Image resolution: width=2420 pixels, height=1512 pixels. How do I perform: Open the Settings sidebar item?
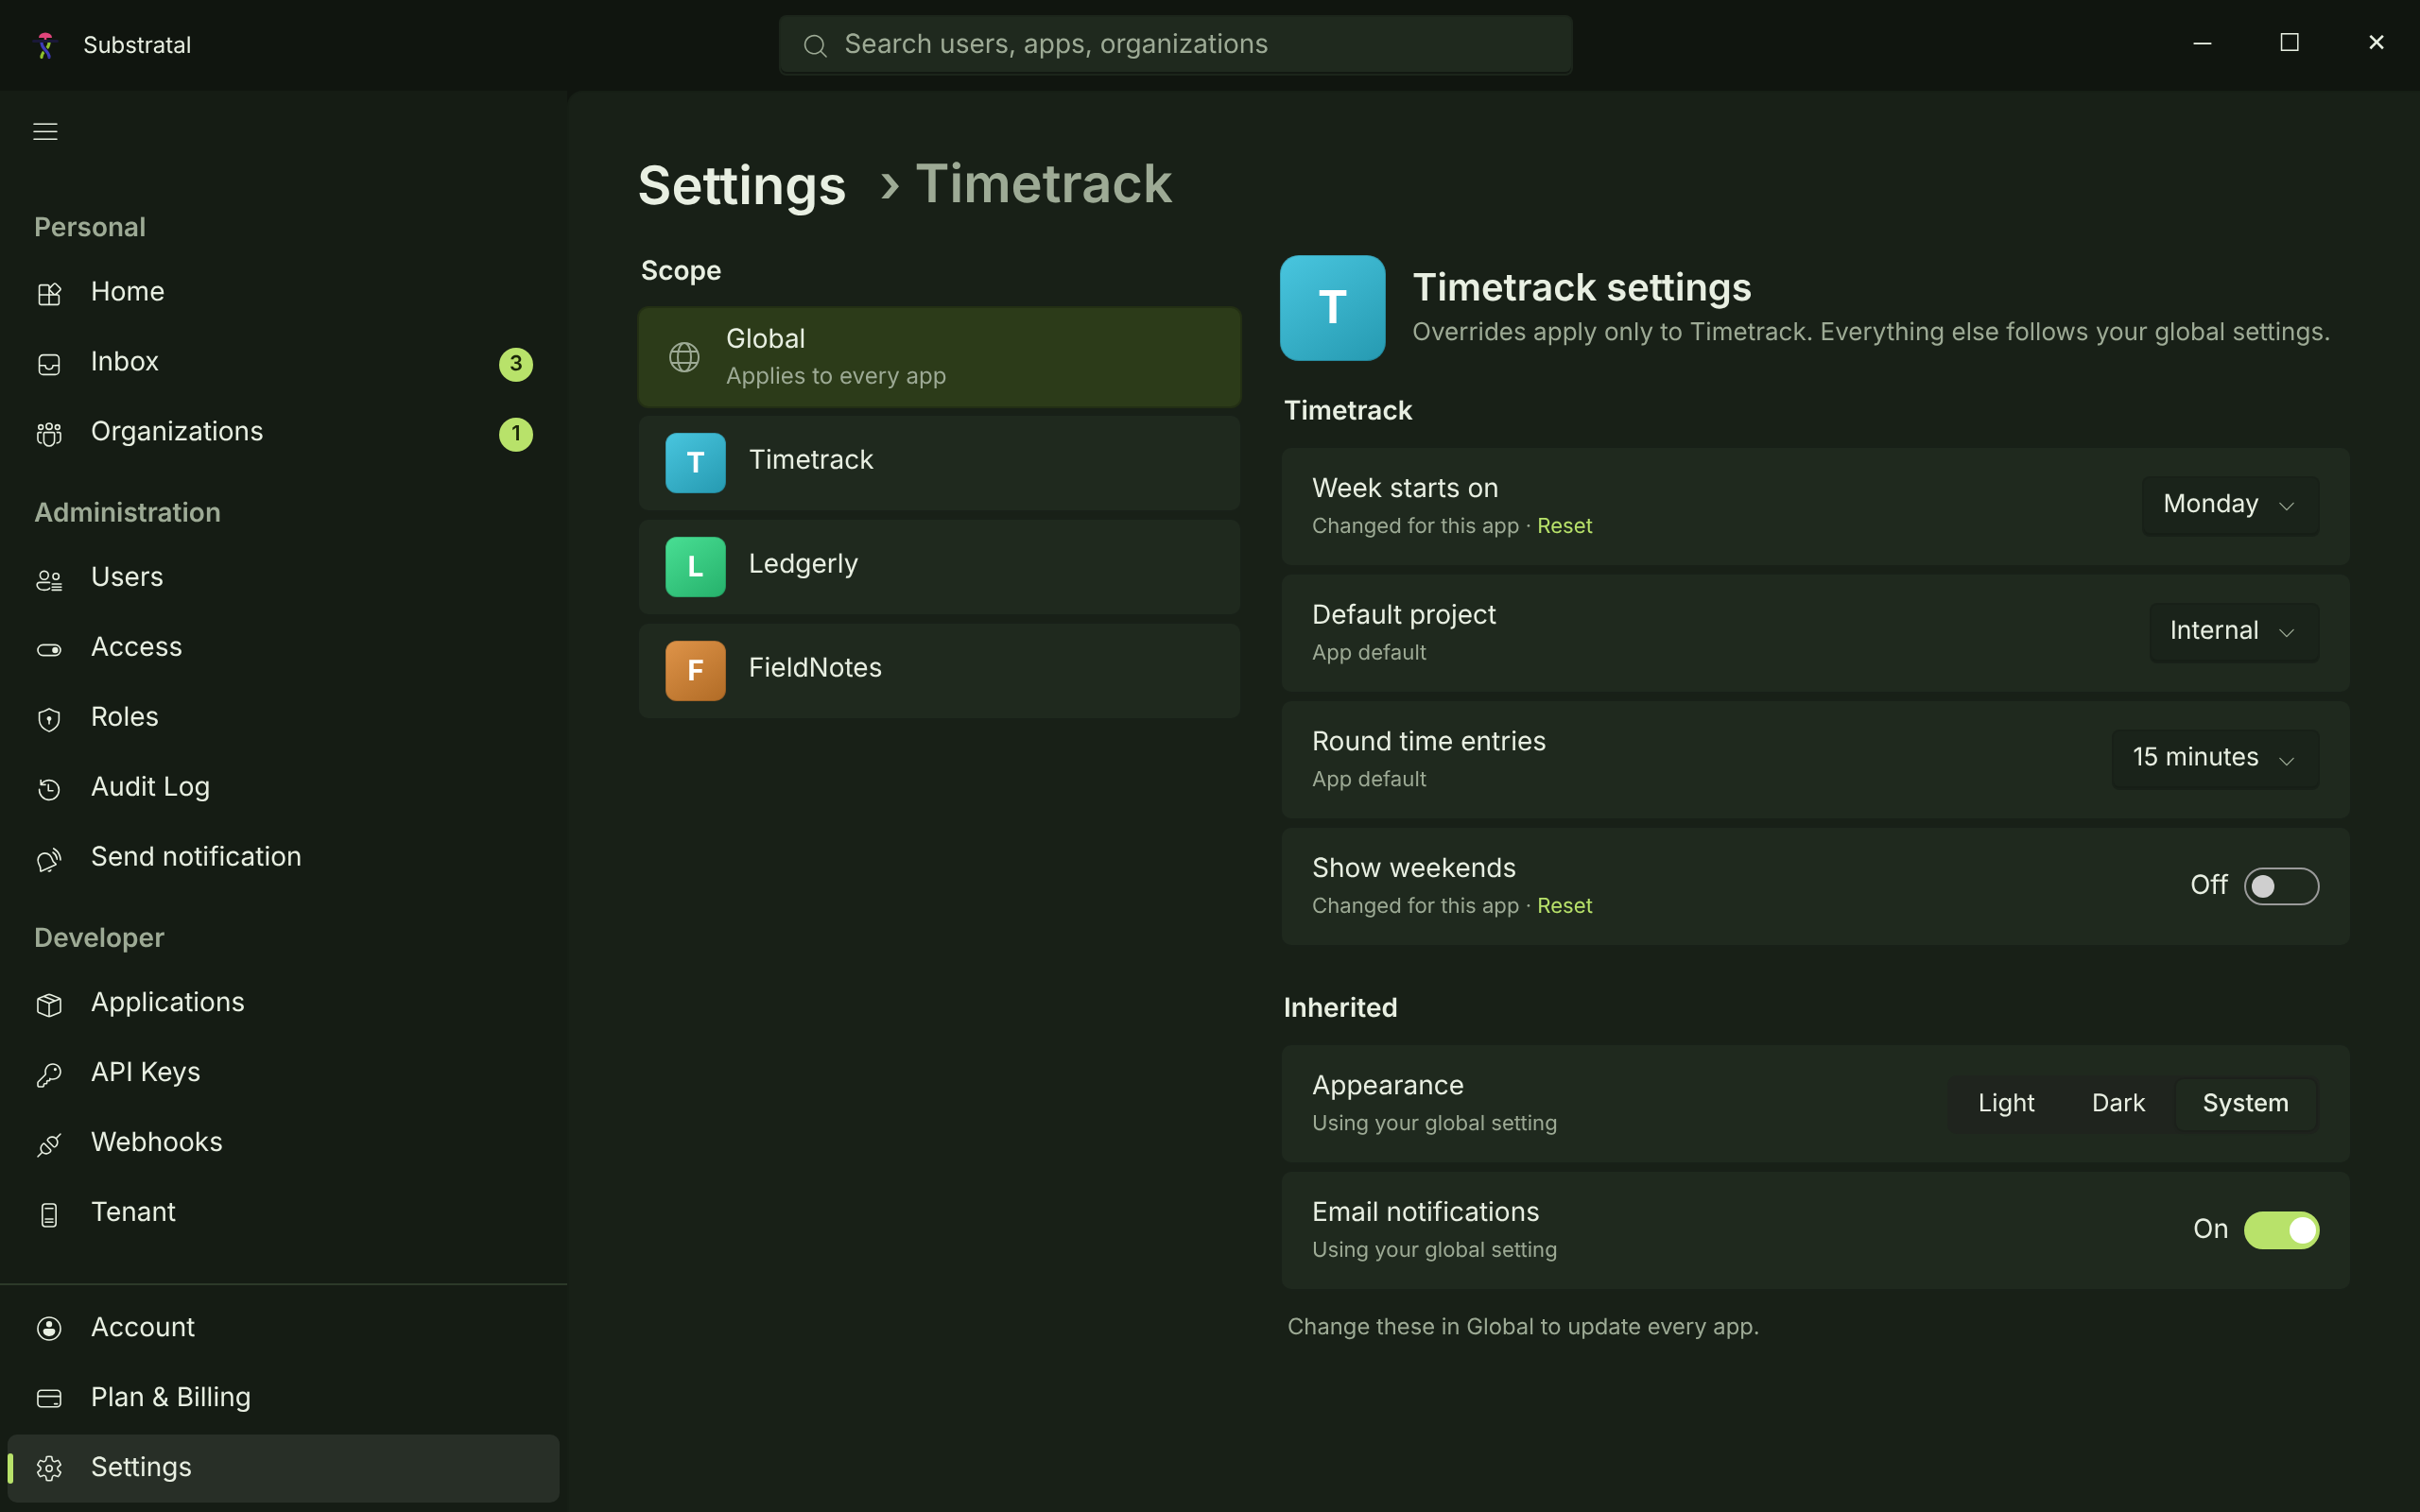[x=283, y=1468]
